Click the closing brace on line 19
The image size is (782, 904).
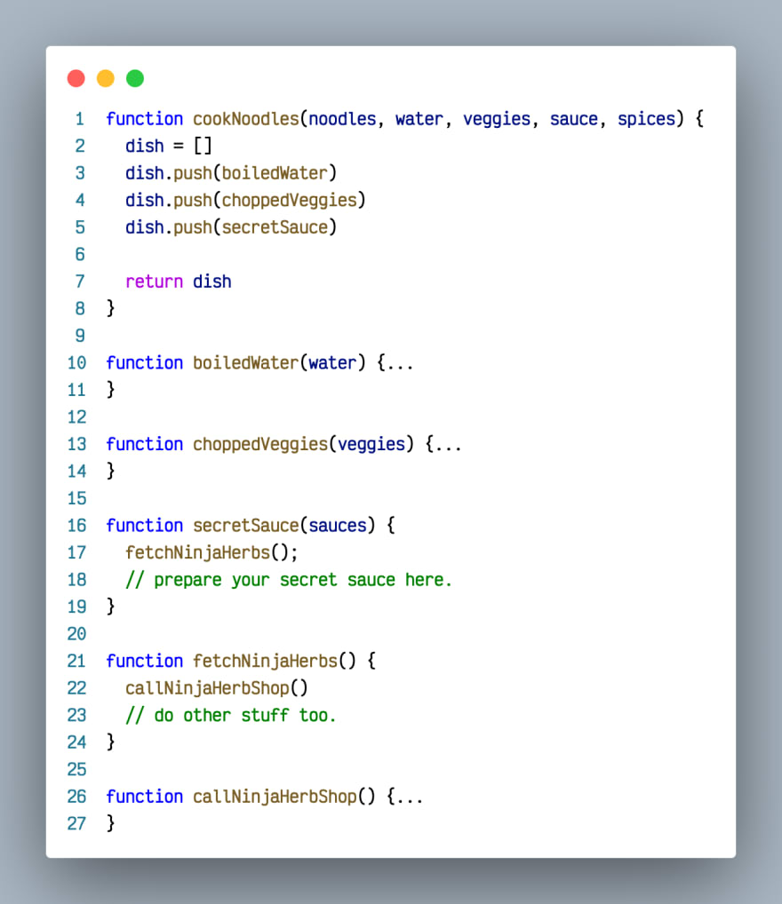click(x=111, y=607)
